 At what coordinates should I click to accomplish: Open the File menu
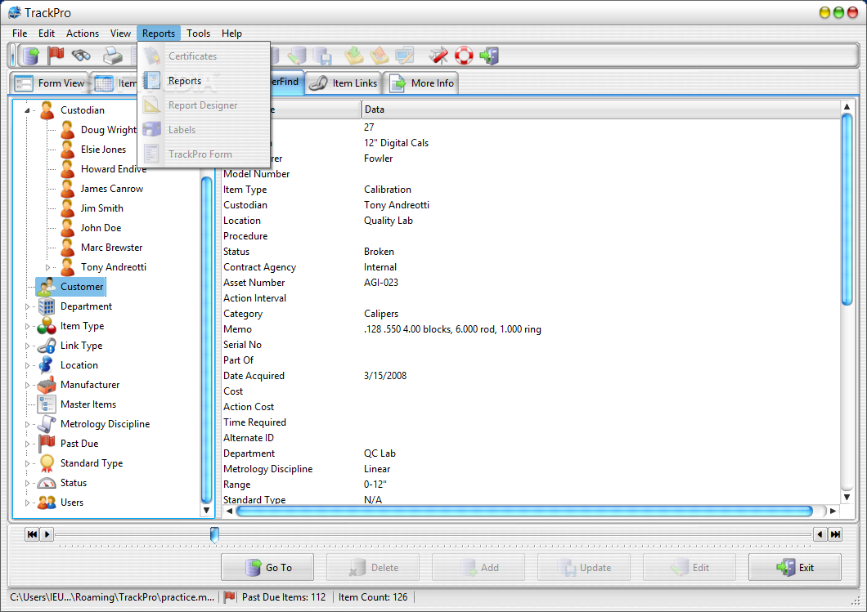click(x=20, y=34)
